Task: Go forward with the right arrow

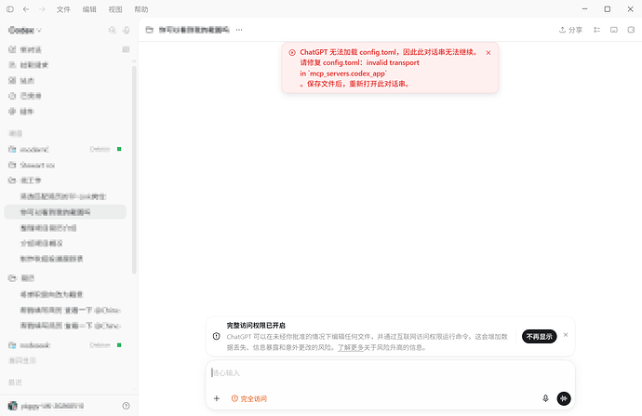Action: (42, 9)
